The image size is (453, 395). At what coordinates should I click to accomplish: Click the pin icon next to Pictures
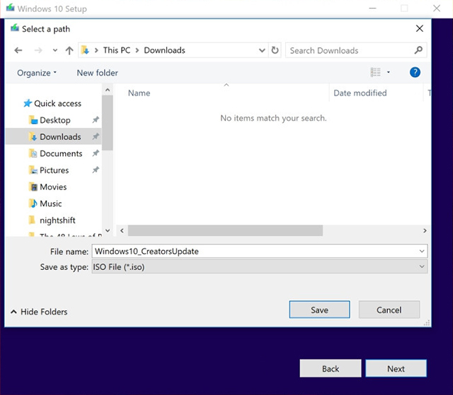pos(96,170)
